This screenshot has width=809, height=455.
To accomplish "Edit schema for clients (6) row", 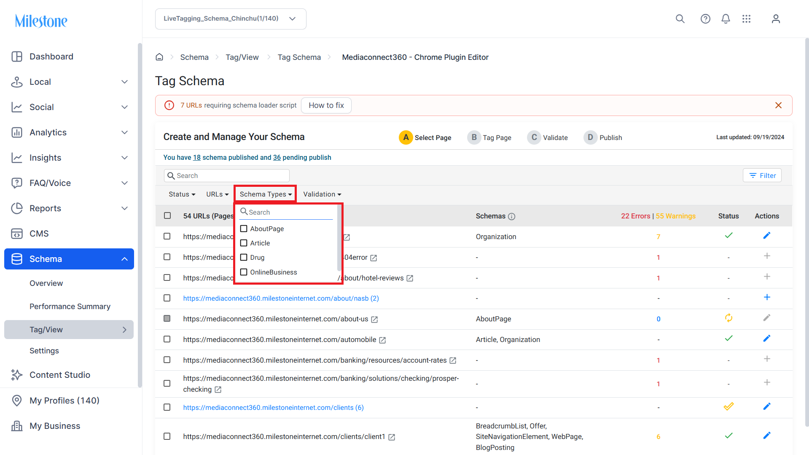I will coord(767,406).
